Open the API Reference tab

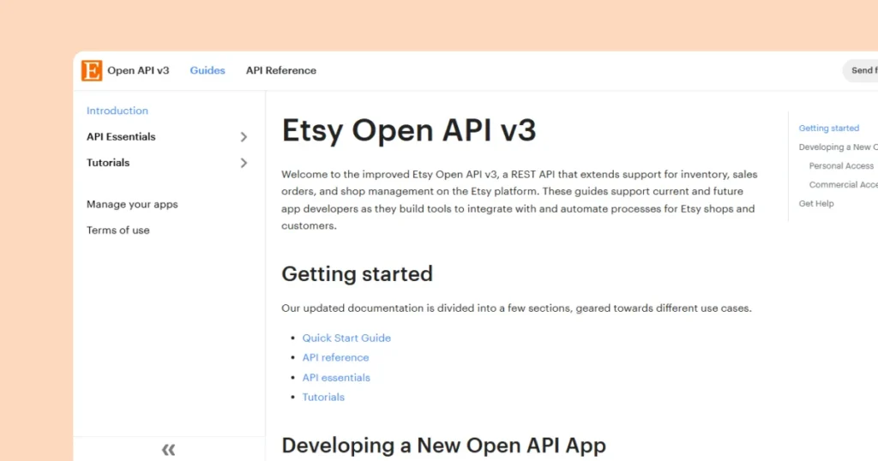[281, 70]
